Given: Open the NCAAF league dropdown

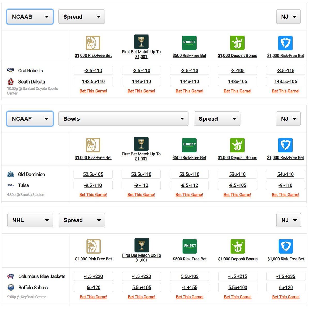Looking at the screenshot, I should (x=30, y=119).
